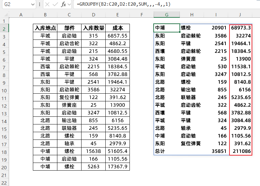Select column H header

[192, 15]
